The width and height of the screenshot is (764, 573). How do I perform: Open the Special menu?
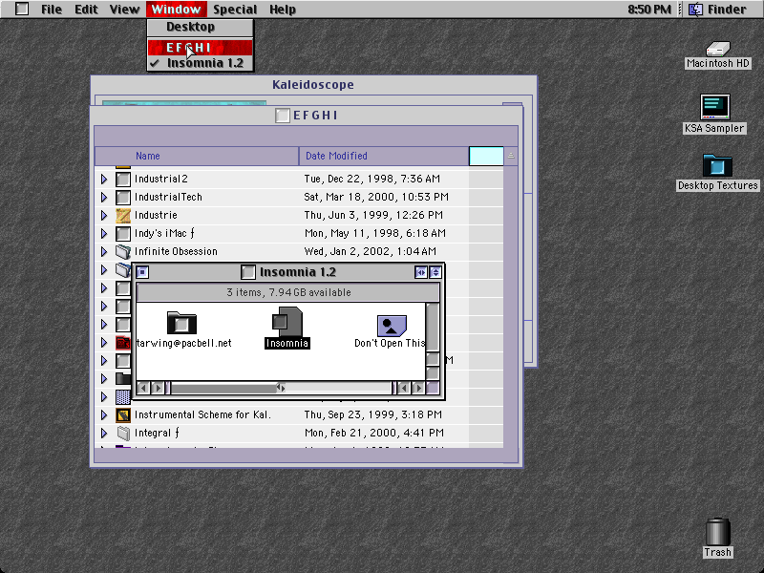(235, 10)
